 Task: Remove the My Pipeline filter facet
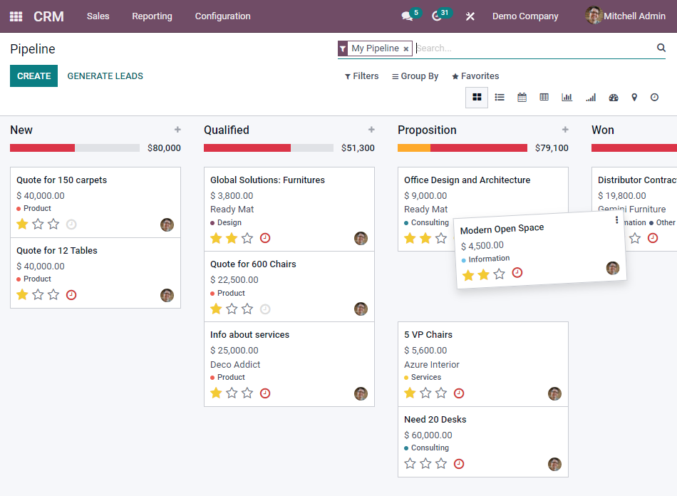click(x=406, y=48)
